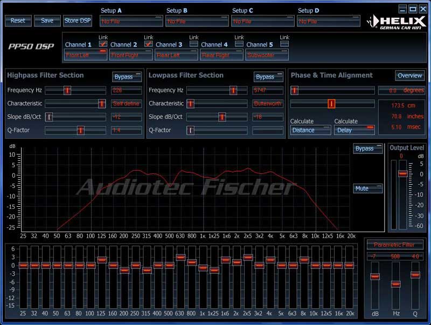This screenshot has height=325, width=431.
Task: Select the Rear Left channel
Action: coord(176,55)
